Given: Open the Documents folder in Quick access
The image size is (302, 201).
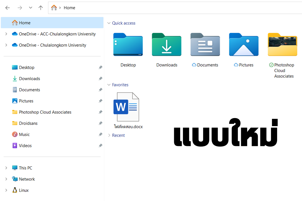Looking at the screenshot, I should 205,45.
